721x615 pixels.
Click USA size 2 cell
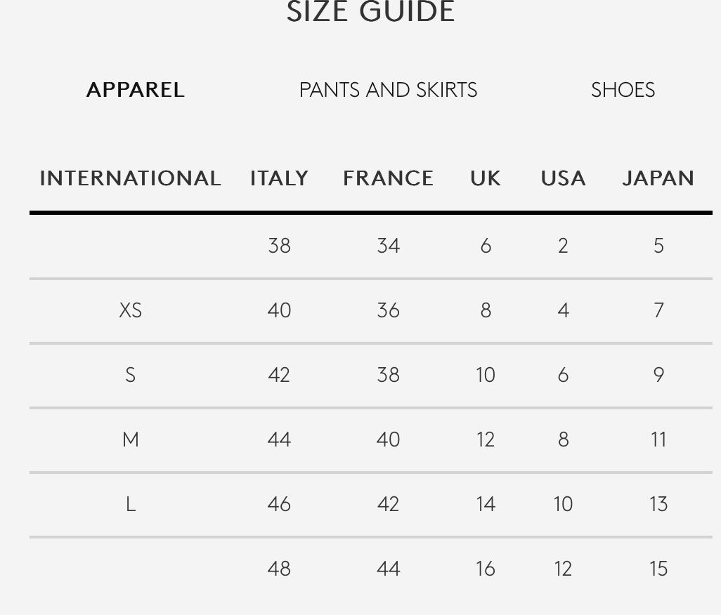(x=563, y=246)
